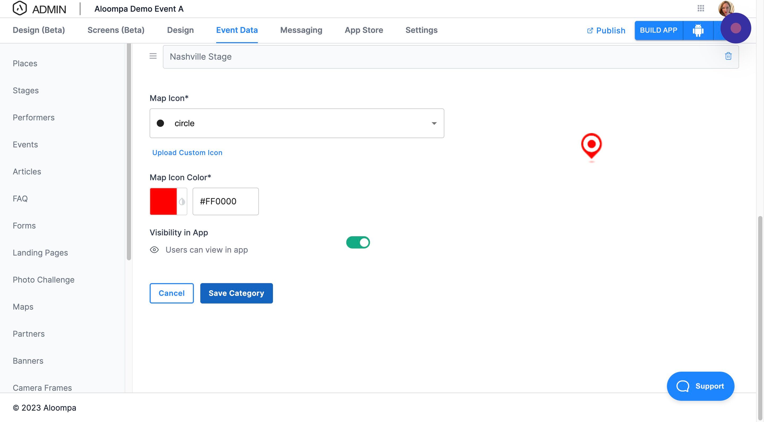Click the red Map Icon Color swatch

pyautogui.click(x=163, y=201)
